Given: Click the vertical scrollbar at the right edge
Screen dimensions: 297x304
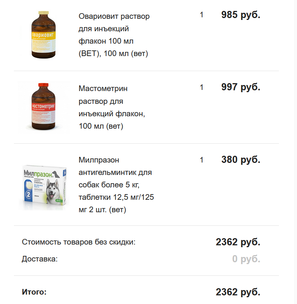Looking at the screenshot, I should click(295, 150).
